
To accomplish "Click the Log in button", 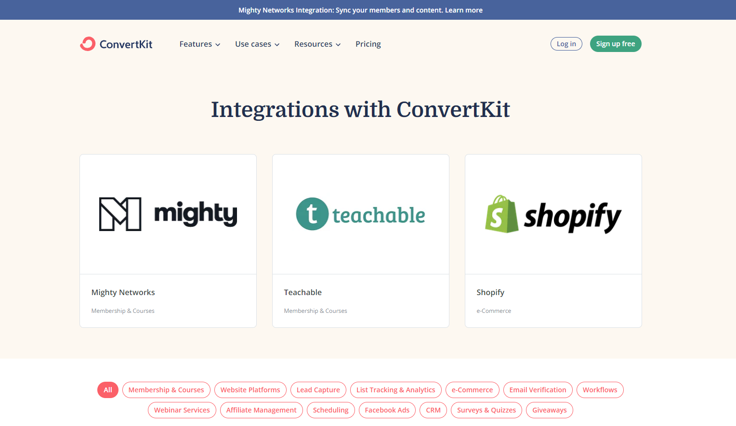I will (x=566, y=44).
